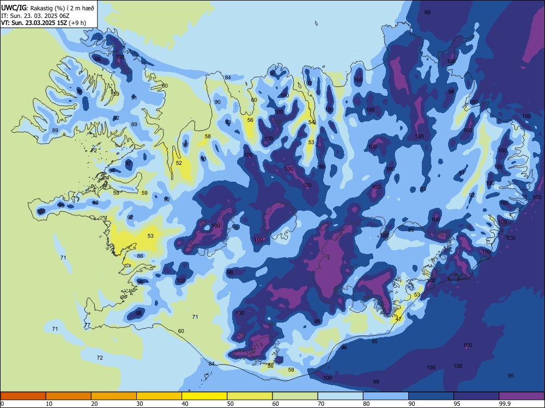Click the 54 humidity value on the map

point(311,122)
